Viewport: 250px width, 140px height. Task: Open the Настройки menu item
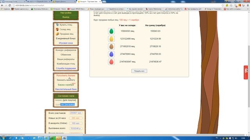point(66,13)
